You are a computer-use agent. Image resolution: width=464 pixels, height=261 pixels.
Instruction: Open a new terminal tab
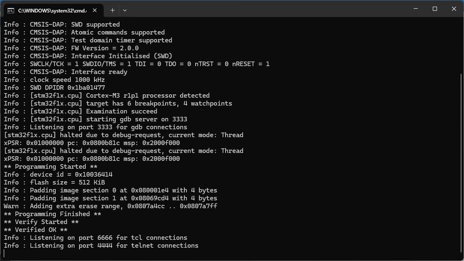click(112, 10)
